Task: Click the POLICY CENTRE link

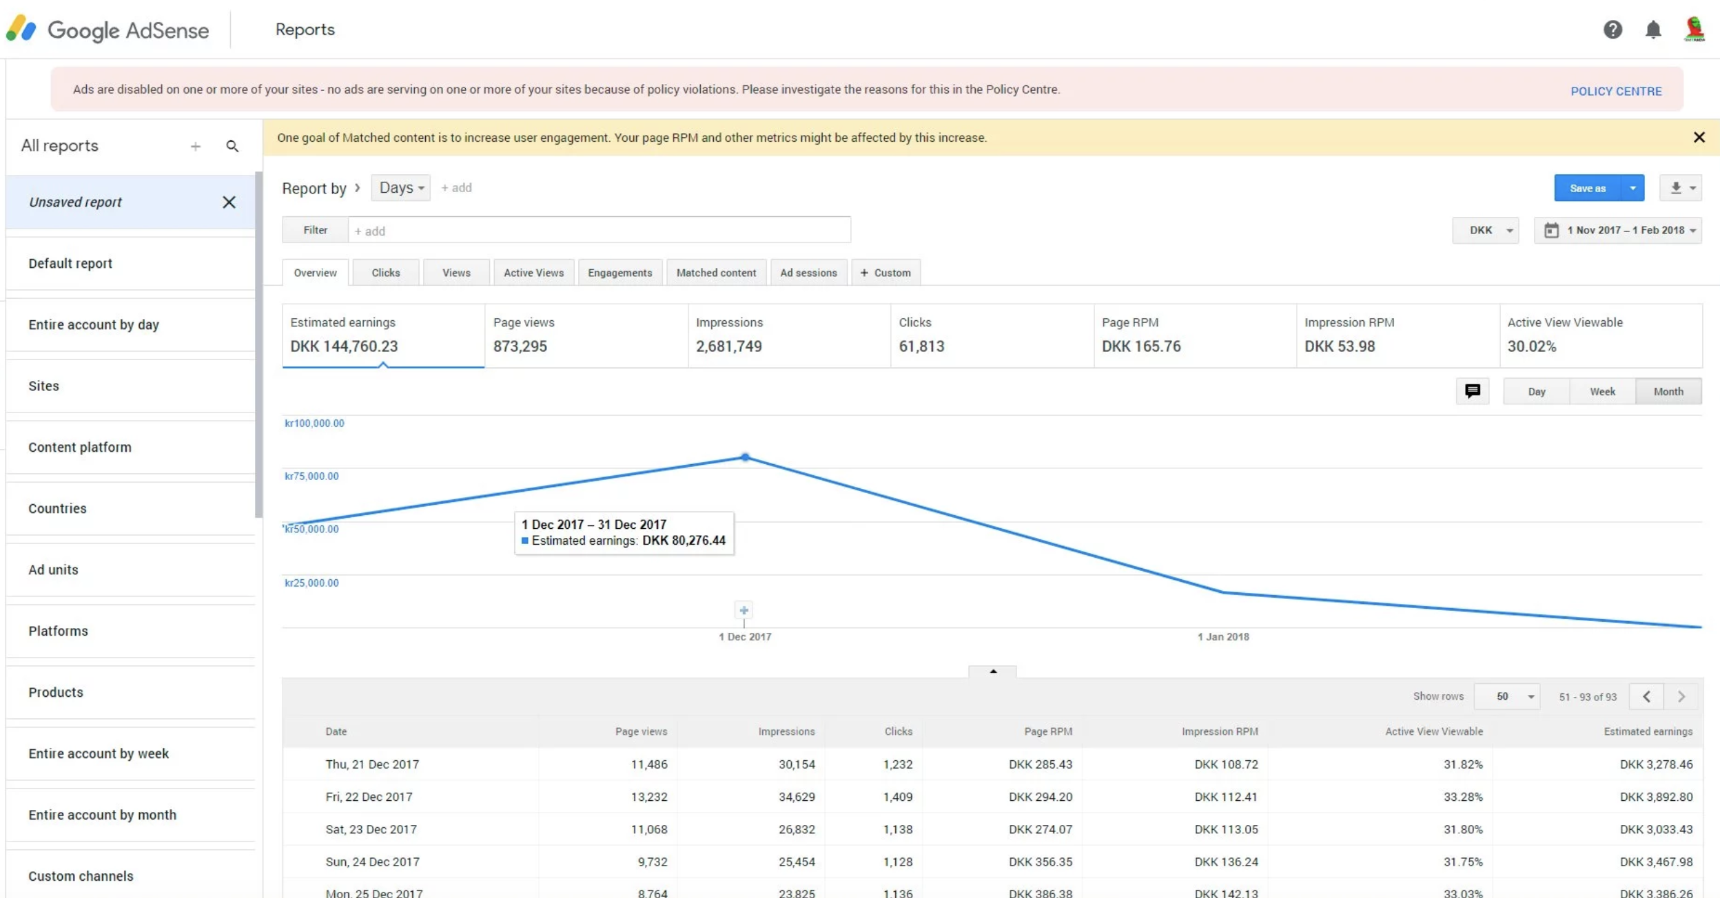Action: coord(1615,91)
